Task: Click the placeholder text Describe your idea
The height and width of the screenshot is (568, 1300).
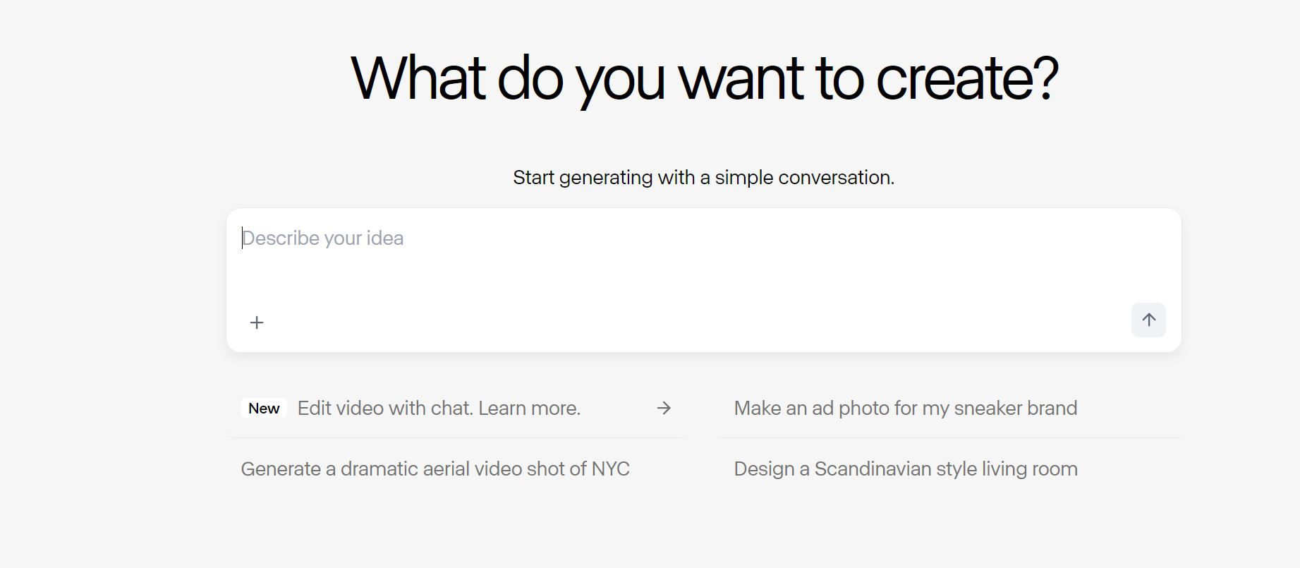Action: pos(323,238)
